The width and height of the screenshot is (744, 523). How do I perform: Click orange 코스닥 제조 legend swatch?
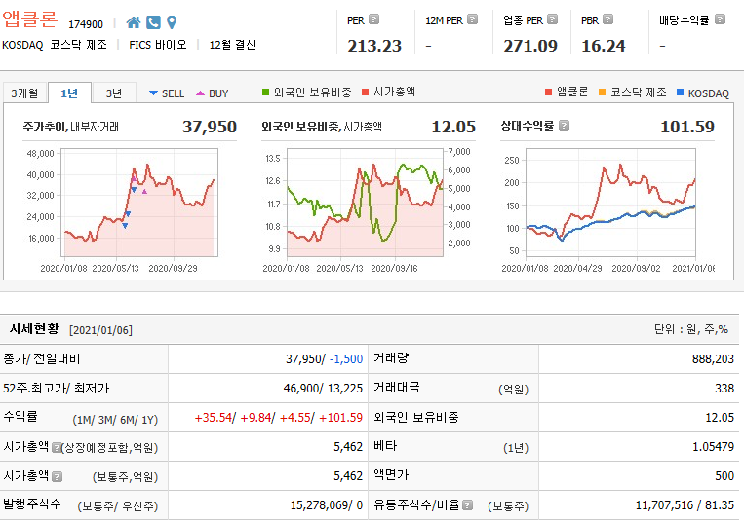tap(603, 92)
